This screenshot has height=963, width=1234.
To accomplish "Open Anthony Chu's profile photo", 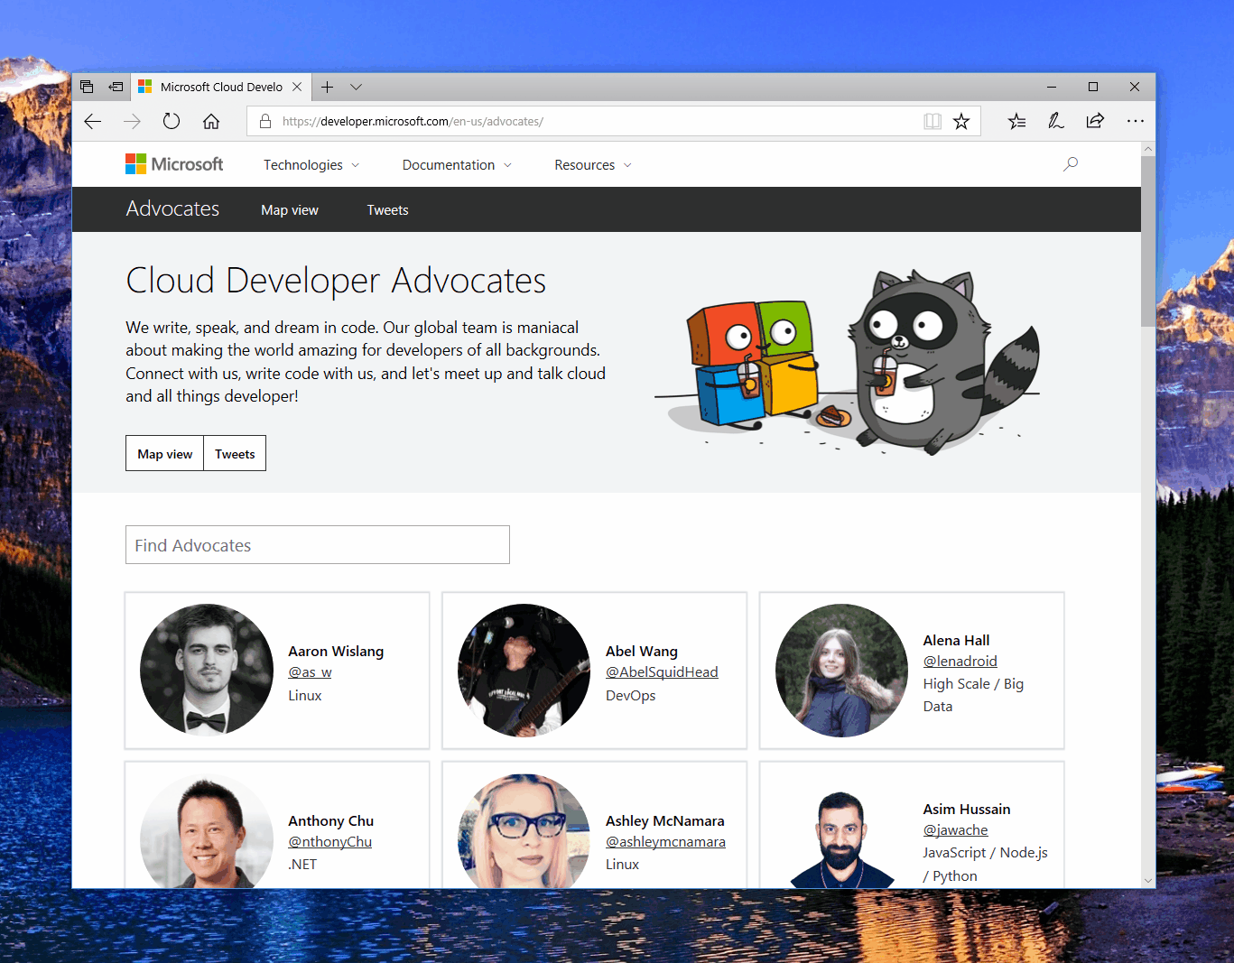I will click(x=207, y=831).
